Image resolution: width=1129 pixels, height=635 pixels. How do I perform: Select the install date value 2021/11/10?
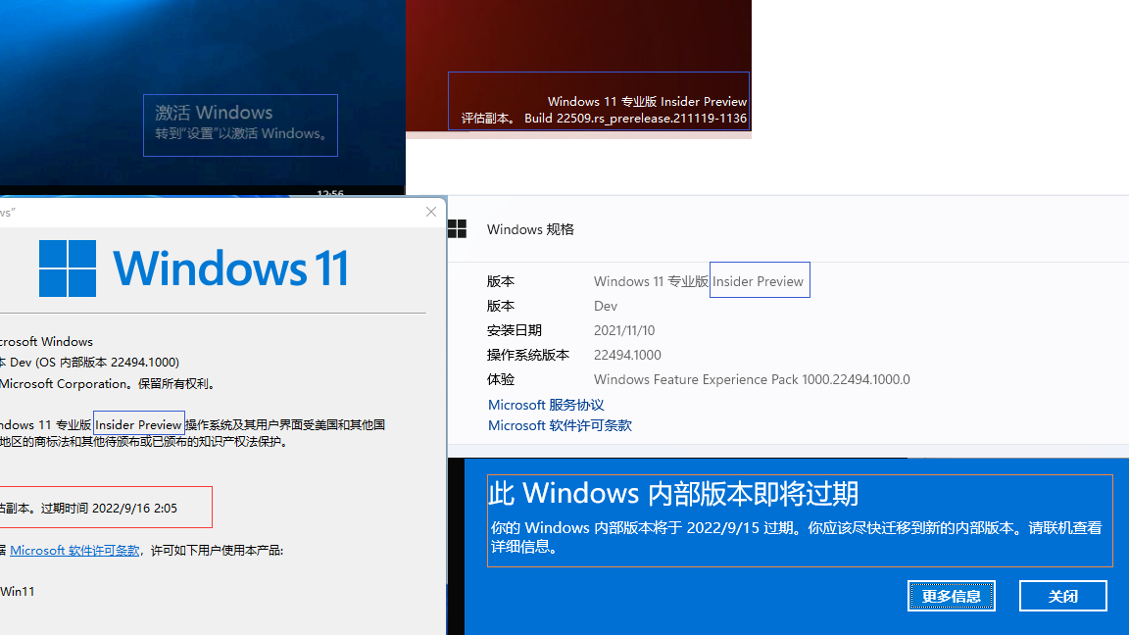[624, 330]
